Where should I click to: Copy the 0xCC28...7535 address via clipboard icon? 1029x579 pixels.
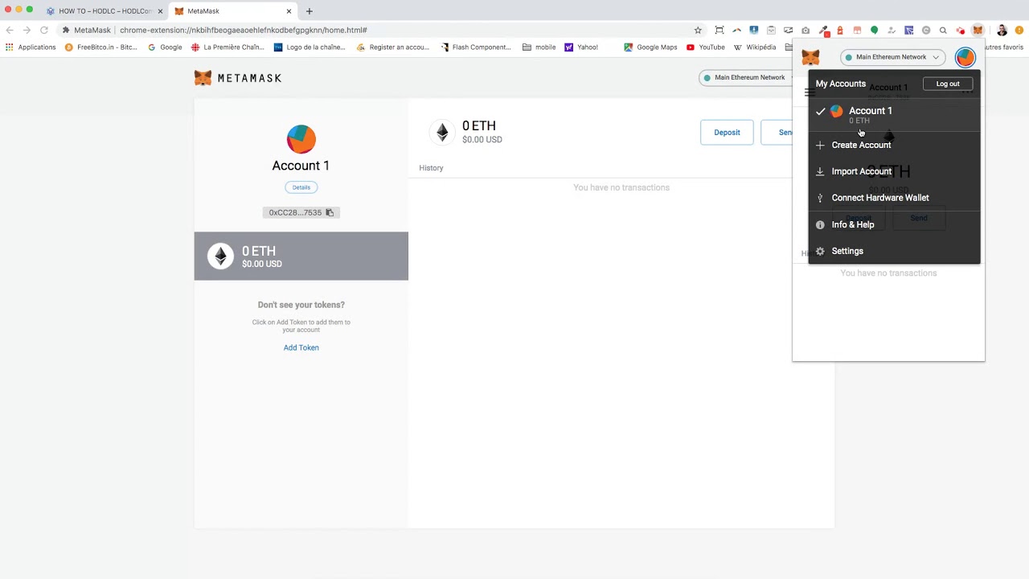pyautogui.click(x=330, y=212)
